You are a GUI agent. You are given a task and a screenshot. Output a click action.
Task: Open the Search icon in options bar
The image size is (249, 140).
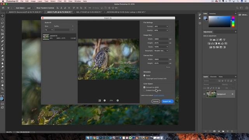tap(237, 8)
